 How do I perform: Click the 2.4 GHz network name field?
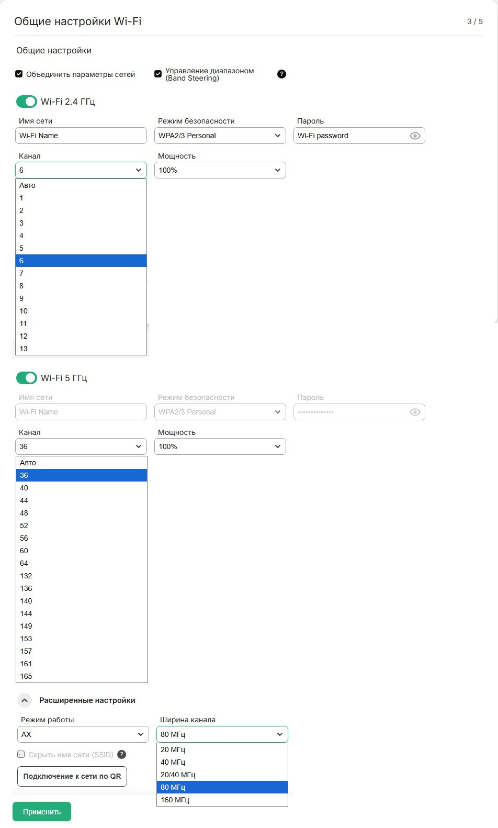coord(81,136)
